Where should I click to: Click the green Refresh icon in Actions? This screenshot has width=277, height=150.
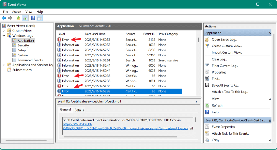[207, 105]
